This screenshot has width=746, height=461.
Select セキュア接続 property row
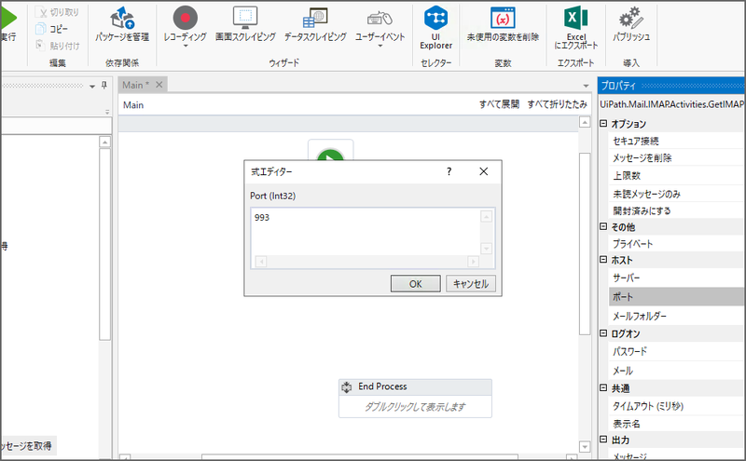click(676, 141)
